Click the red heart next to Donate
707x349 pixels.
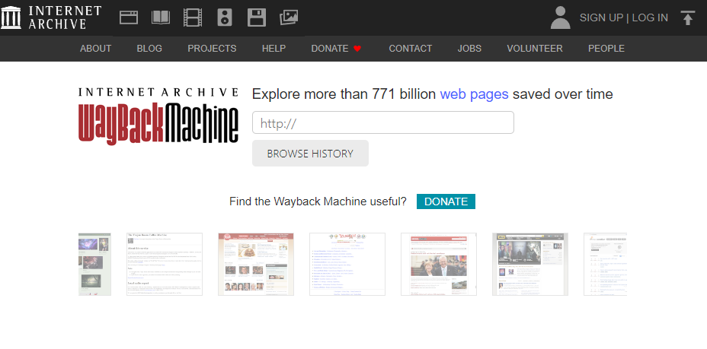click(x=357, y=49)
